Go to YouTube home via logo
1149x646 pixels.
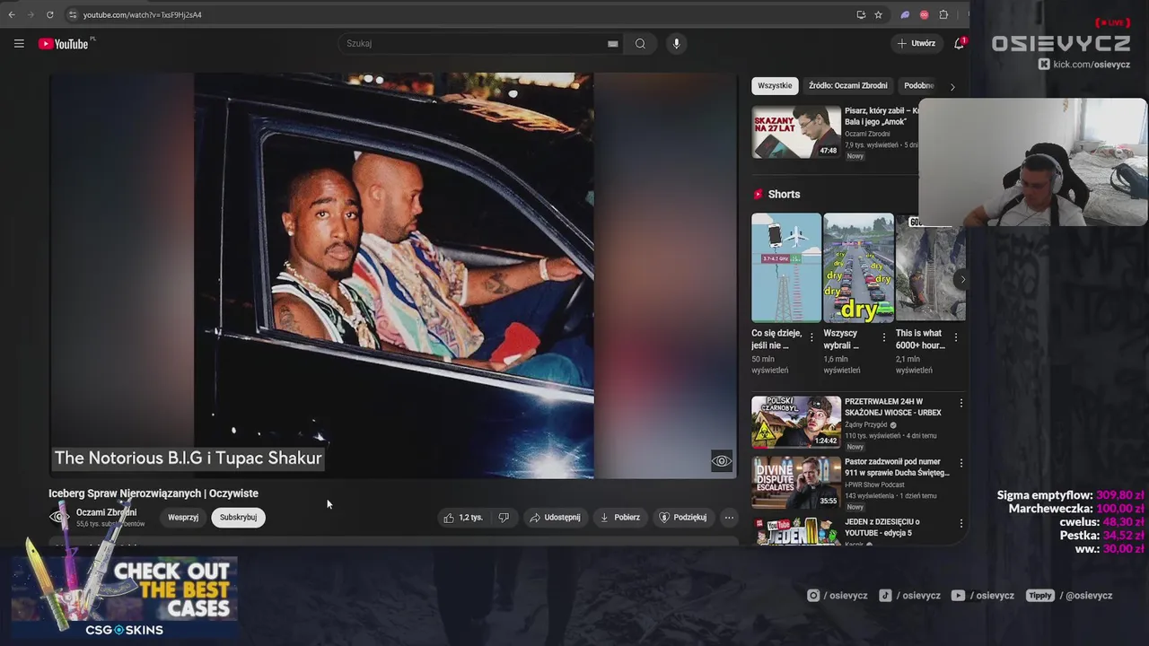tap(63, 43)
